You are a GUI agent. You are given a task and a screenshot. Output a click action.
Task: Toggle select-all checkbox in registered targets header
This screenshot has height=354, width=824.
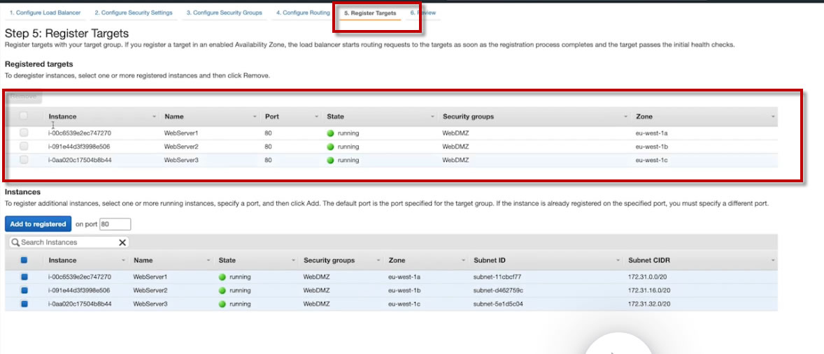[x=24, y=117]
